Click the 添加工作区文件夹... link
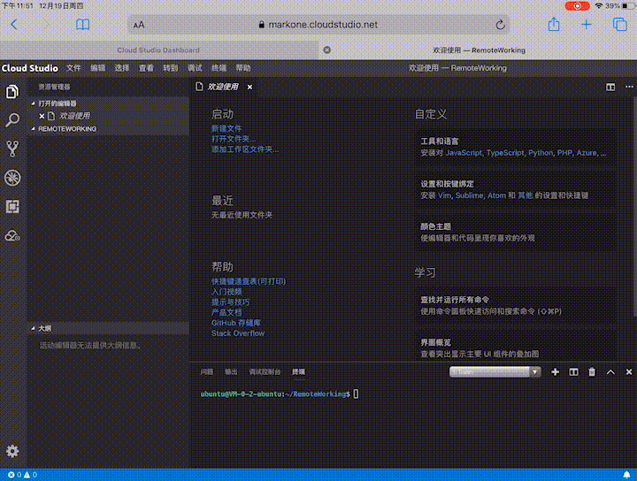 click(x=245, y=149)
